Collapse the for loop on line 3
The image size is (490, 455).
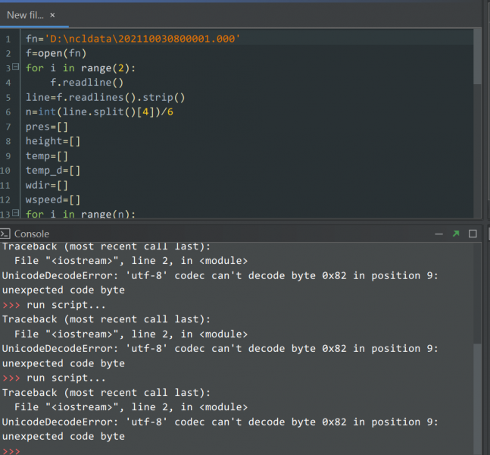16,67
